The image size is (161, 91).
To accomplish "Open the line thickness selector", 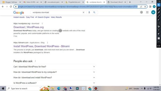I will click(159, 42).
